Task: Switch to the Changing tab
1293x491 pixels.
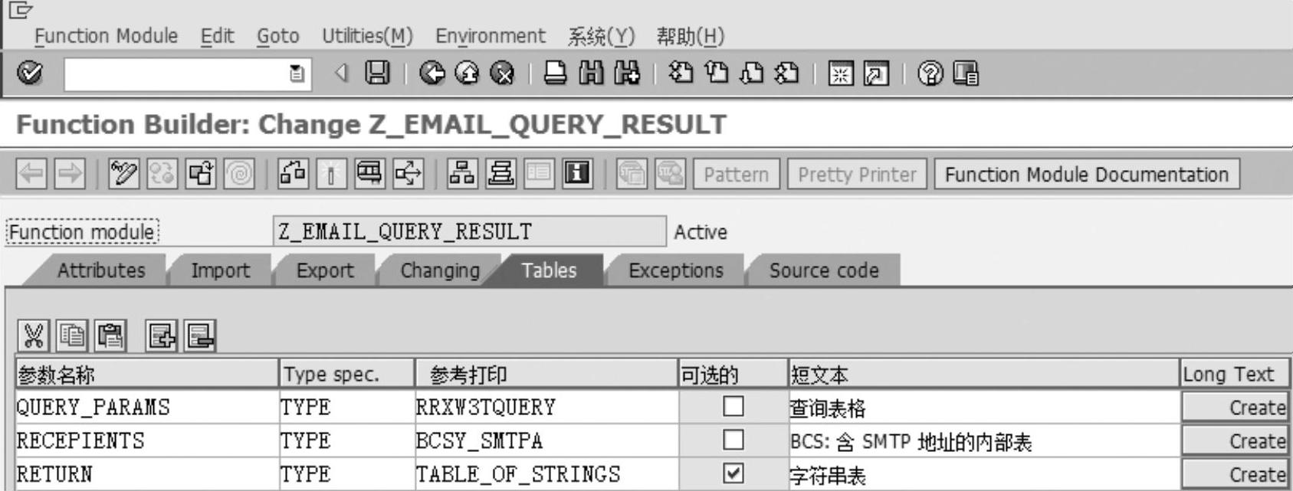Action: pyautogui.click(x=440, y=270)
